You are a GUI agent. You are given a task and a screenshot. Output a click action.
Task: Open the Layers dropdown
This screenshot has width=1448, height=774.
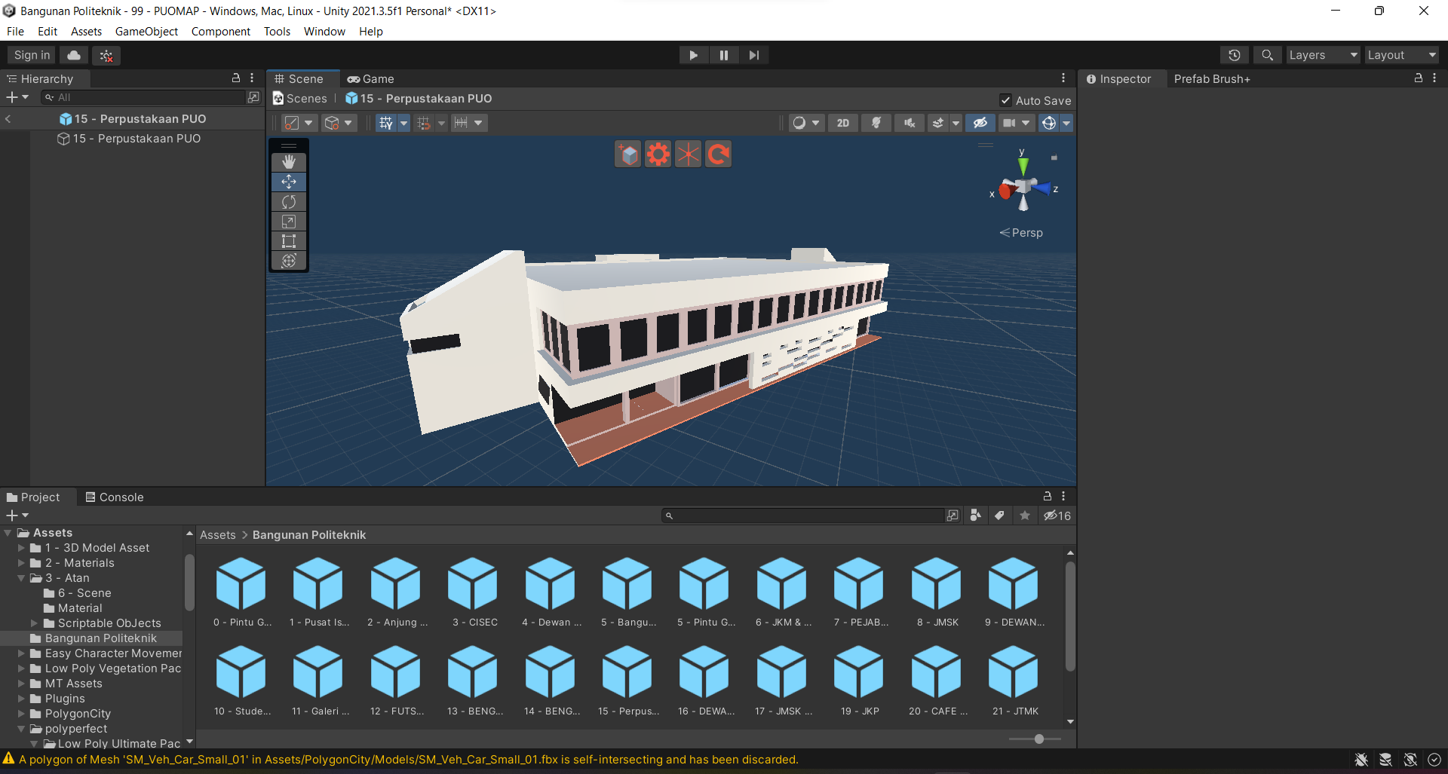click(1322, 55)
